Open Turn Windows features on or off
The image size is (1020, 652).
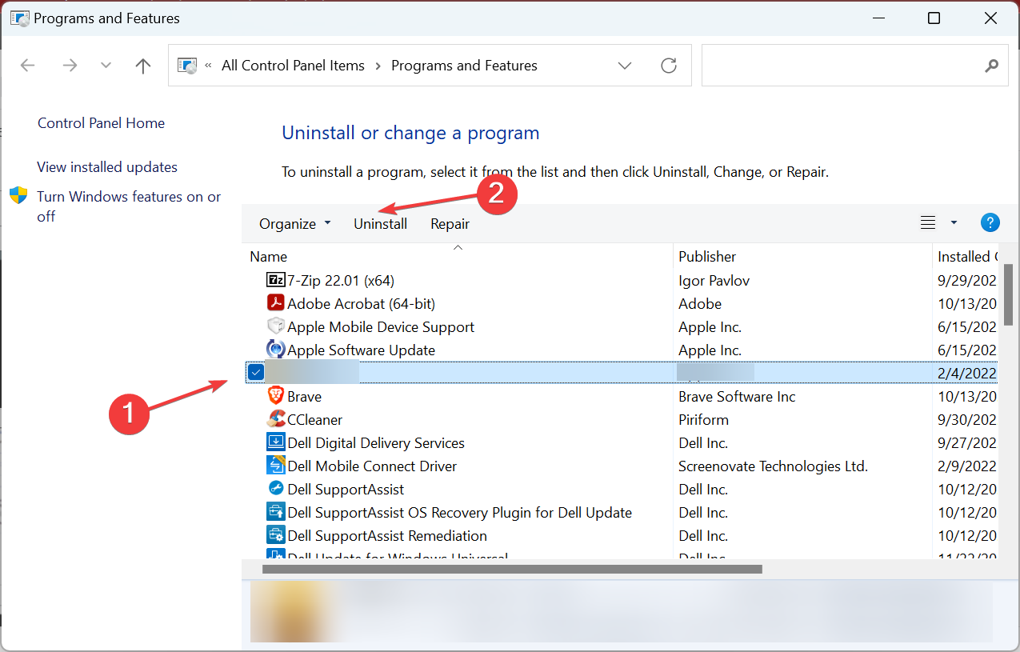[129, 206]
